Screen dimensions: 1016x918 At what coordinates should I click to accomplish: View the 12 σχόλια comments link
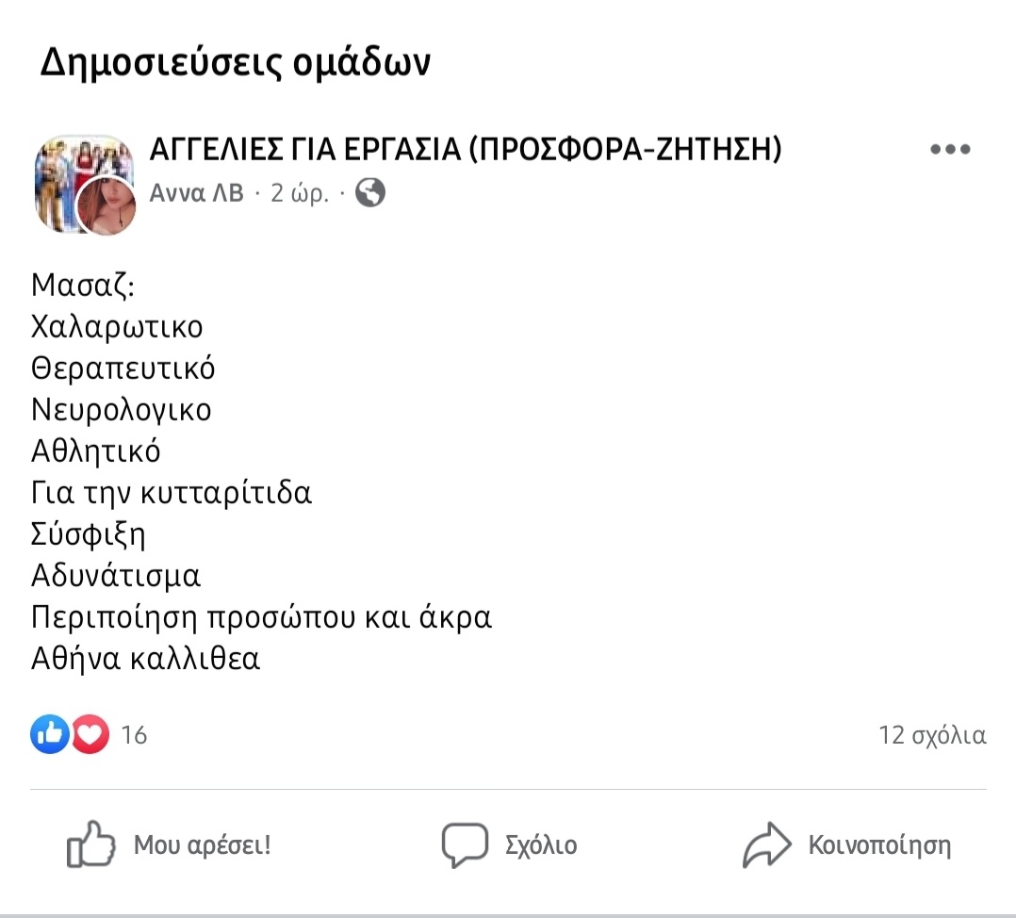[932, 734]
